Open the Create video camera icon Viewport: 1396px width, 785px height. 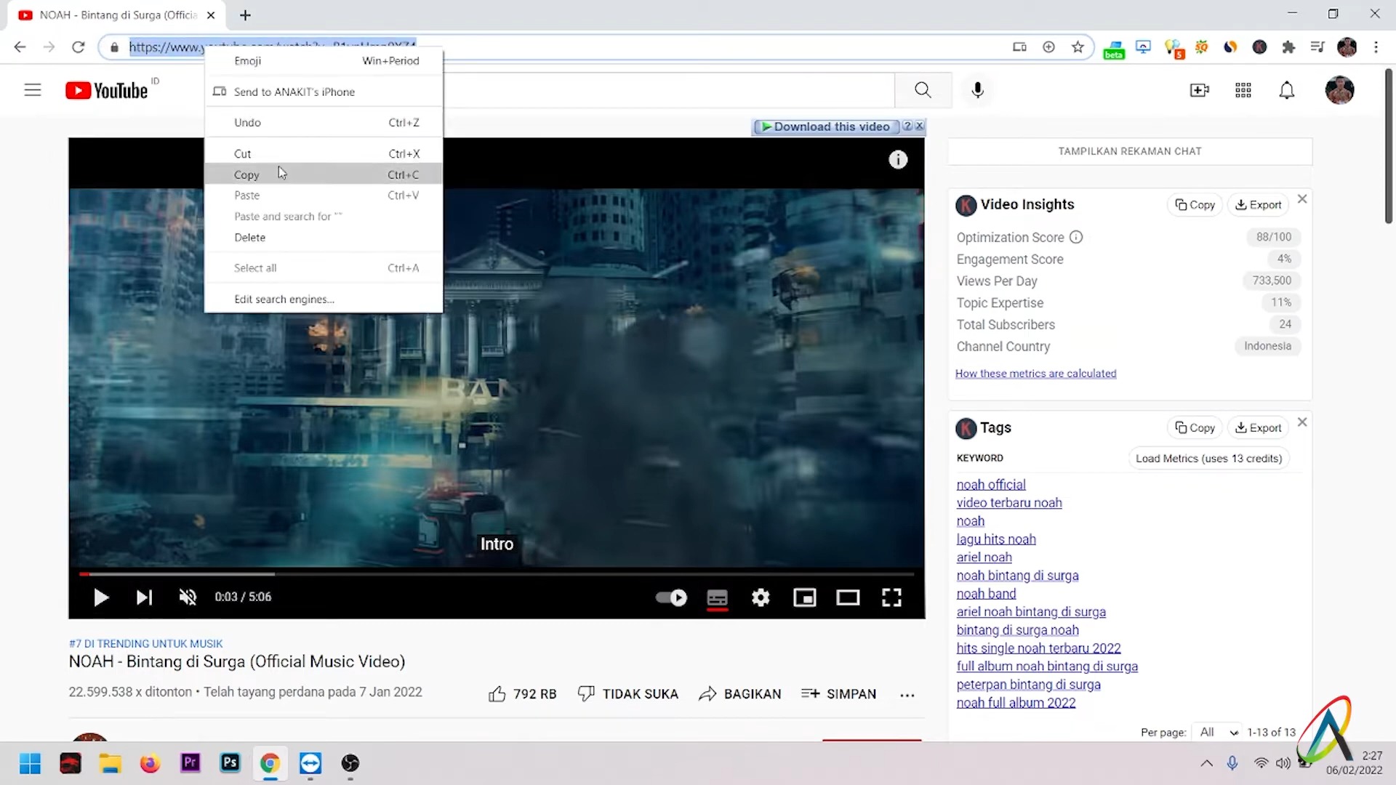(1199, 90)
